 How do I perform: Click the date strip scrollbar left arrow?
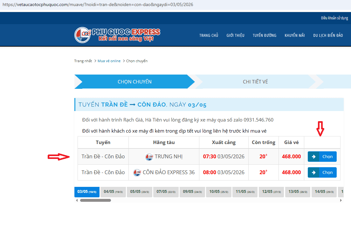tap(77, 200)
